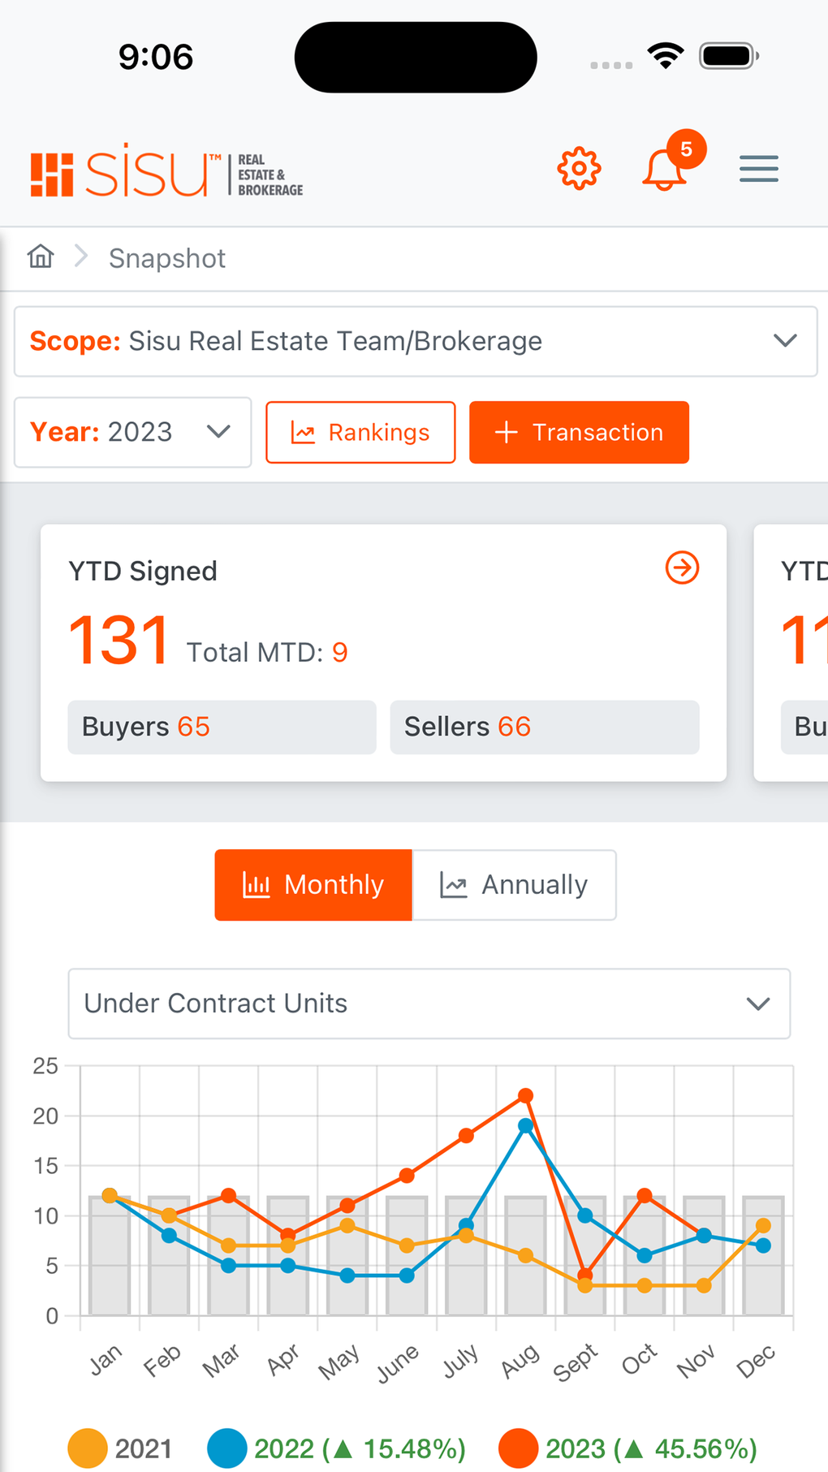
Task: Go to home via breadcrumb icon
Action: pyautogui.click(x=41, y=257)
